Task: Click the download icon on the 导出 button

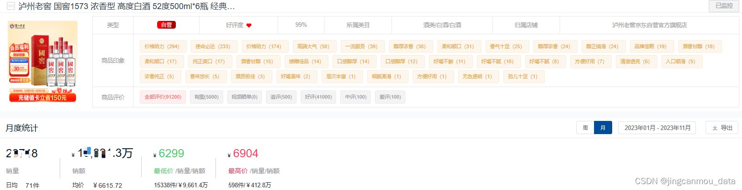Action: point(715,128)
